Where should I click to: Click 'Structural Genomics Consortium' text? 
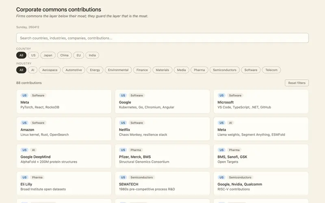[144, 162]
